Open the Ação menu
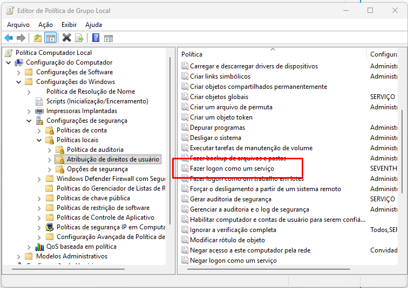Viewport: 408px width, 288px height. pos(45,25)
